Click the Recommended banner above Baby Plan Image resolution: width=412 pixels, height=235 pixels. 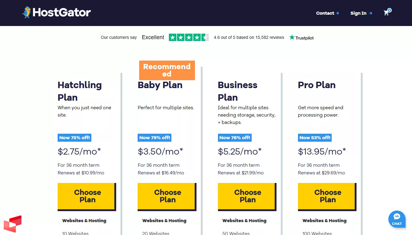[x=167, y=70]
